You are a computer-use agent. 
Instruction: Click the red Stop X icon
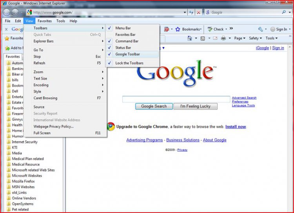[x=198, y=13]
